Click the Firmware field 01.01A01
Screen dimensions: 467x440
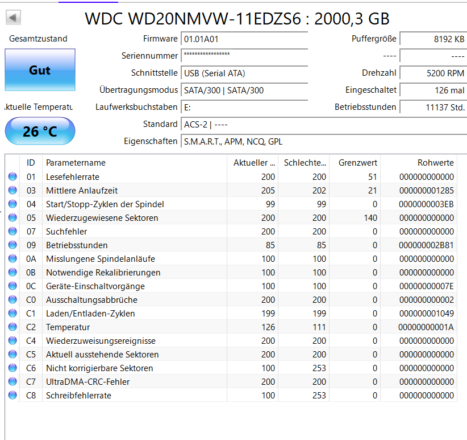244,39
